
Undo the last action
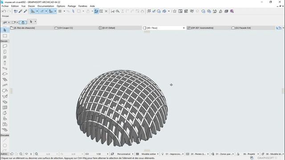pyautogui.click(x=4, y=11)
